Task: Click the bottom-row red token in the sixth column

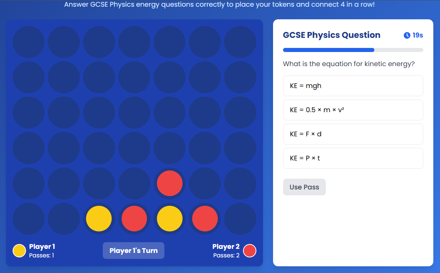Action: [205, 218]
